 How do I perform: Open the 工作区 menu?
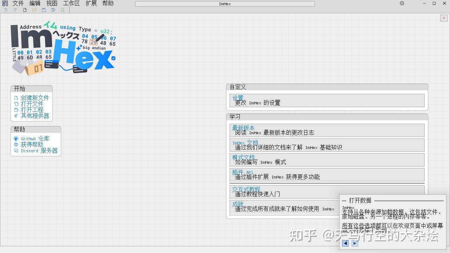71,3
